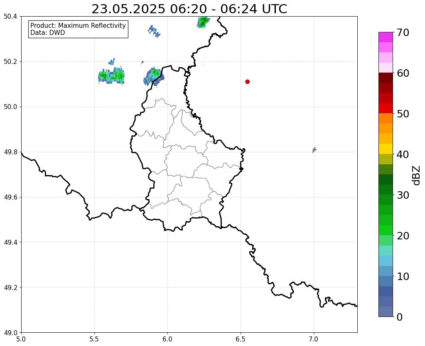Viewport: 425px width, 346px height.
Task: Click the colorbar tick value 40
Action: 403,154
